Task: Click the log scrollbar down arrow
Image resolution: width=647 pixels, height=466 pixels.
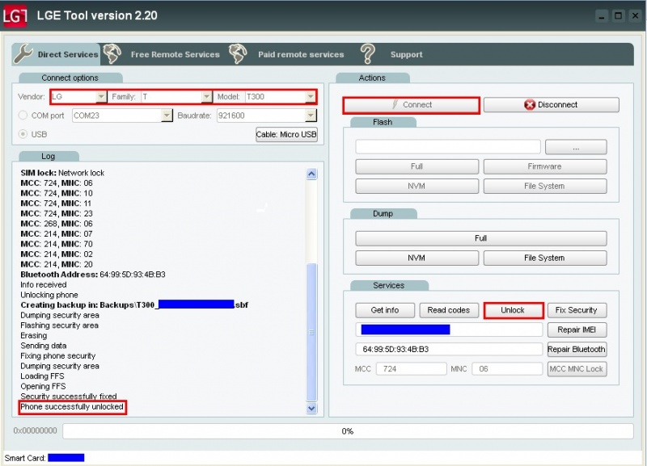Action: (x=311, y=409)
